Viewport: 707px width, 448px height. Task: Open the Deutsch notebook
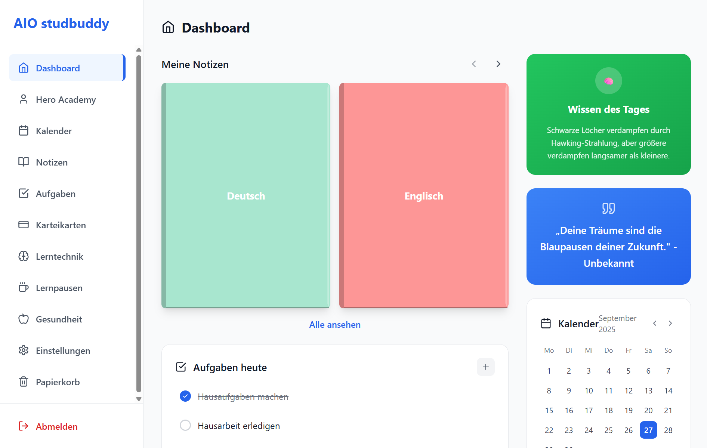(x=246, y=195)
